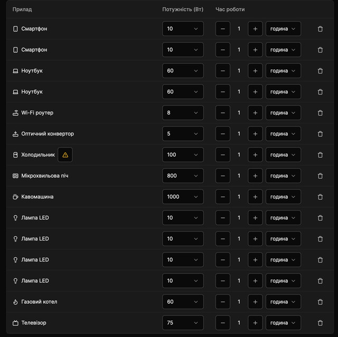
Task: Open година unit dropdown for Телевізор
Action: pos(283,323)
